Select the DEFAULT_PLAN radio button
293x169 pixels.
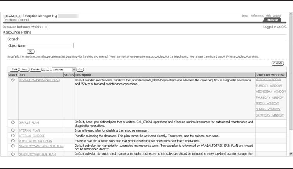point(13,122)
